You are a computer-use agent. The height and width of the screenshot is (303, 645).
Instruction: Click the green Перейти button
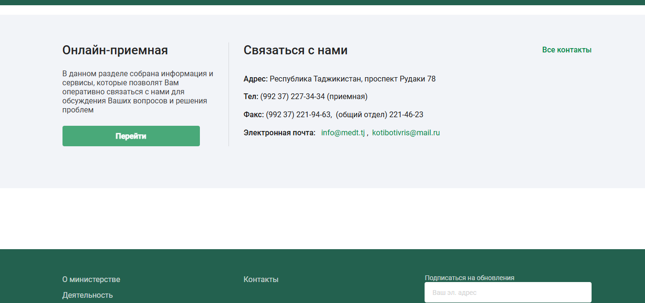[x=131, y=136]
